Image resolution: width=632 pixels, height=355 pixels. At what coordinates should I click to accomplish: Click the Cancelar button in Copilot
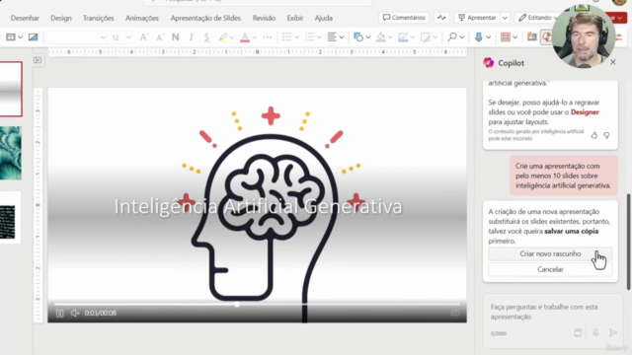tap(550, 269)
